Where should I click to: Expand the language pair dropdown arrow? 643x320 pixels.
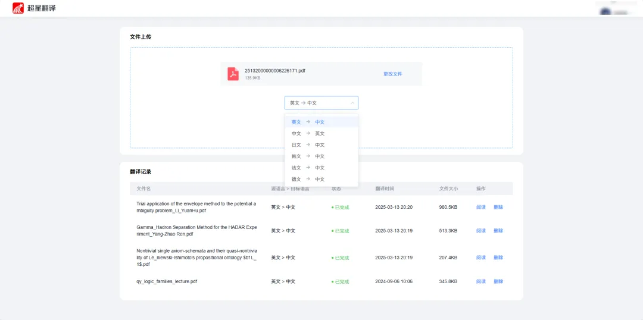tap(352, 103)
